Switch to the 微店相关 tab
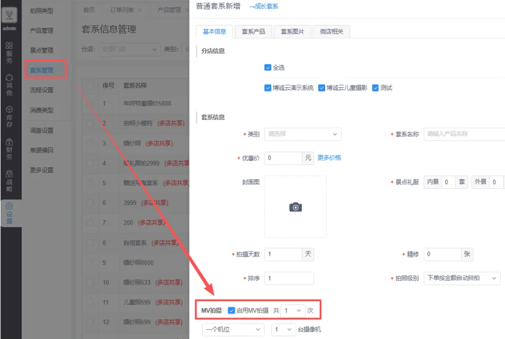Image resolution: width=505 pixels, height=339 pixels. (331, 31)
